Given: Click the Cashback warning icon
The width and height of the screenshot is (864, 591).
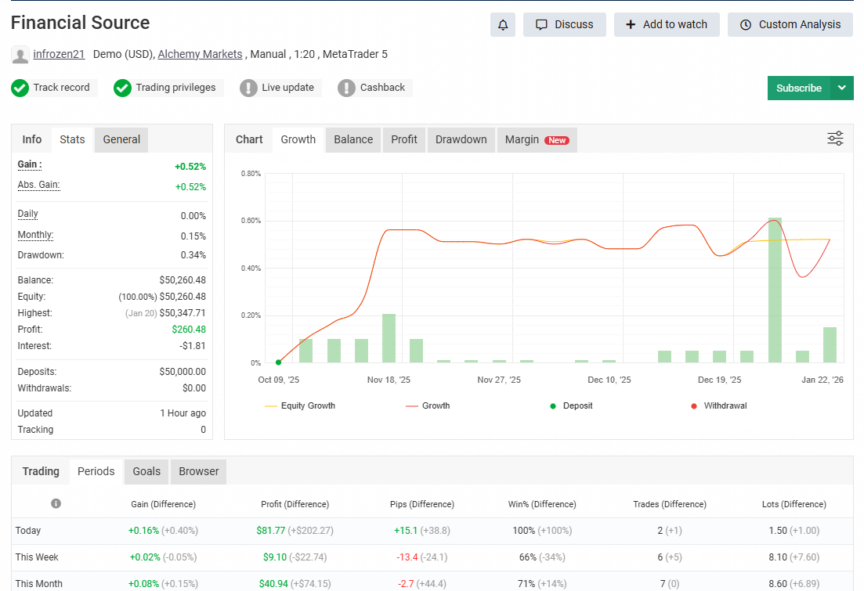Looking at the screenshot, I should coord(346,88).
